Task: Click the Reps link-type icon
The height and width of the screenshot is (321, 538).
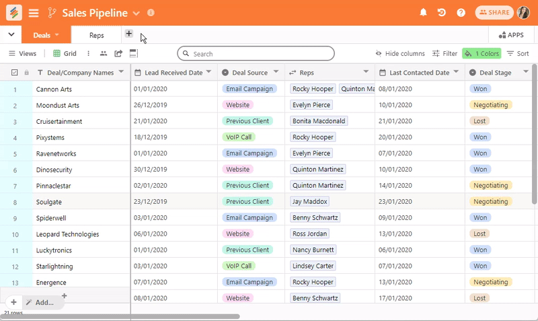Action: click(293, 73)
